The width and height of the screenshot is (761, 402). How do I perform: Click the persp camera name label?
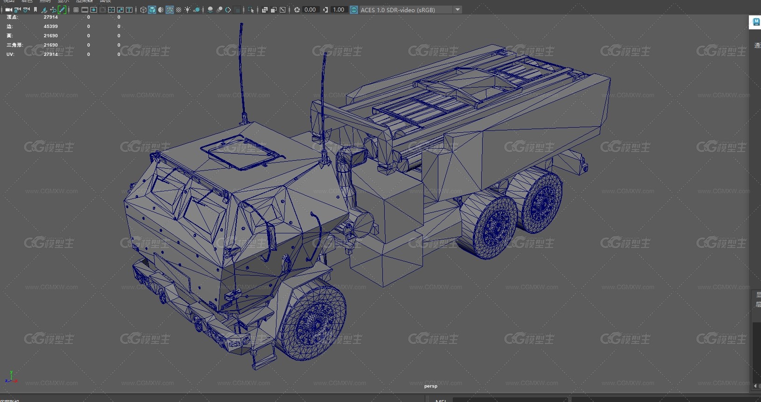[x=431, y=386]
